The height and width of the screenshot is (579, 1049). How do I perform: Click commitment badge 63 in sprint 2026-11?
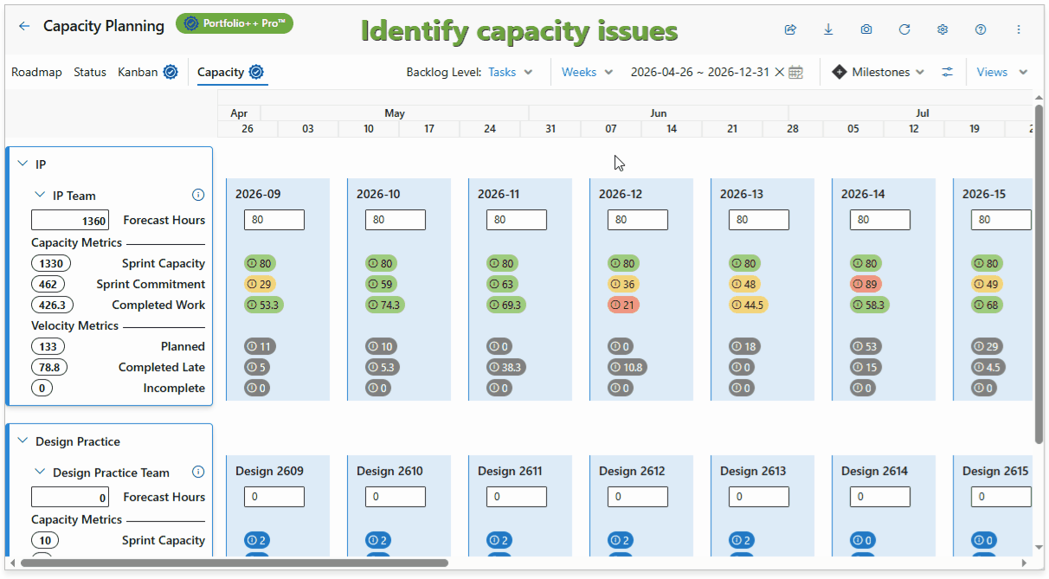(502, 284)
